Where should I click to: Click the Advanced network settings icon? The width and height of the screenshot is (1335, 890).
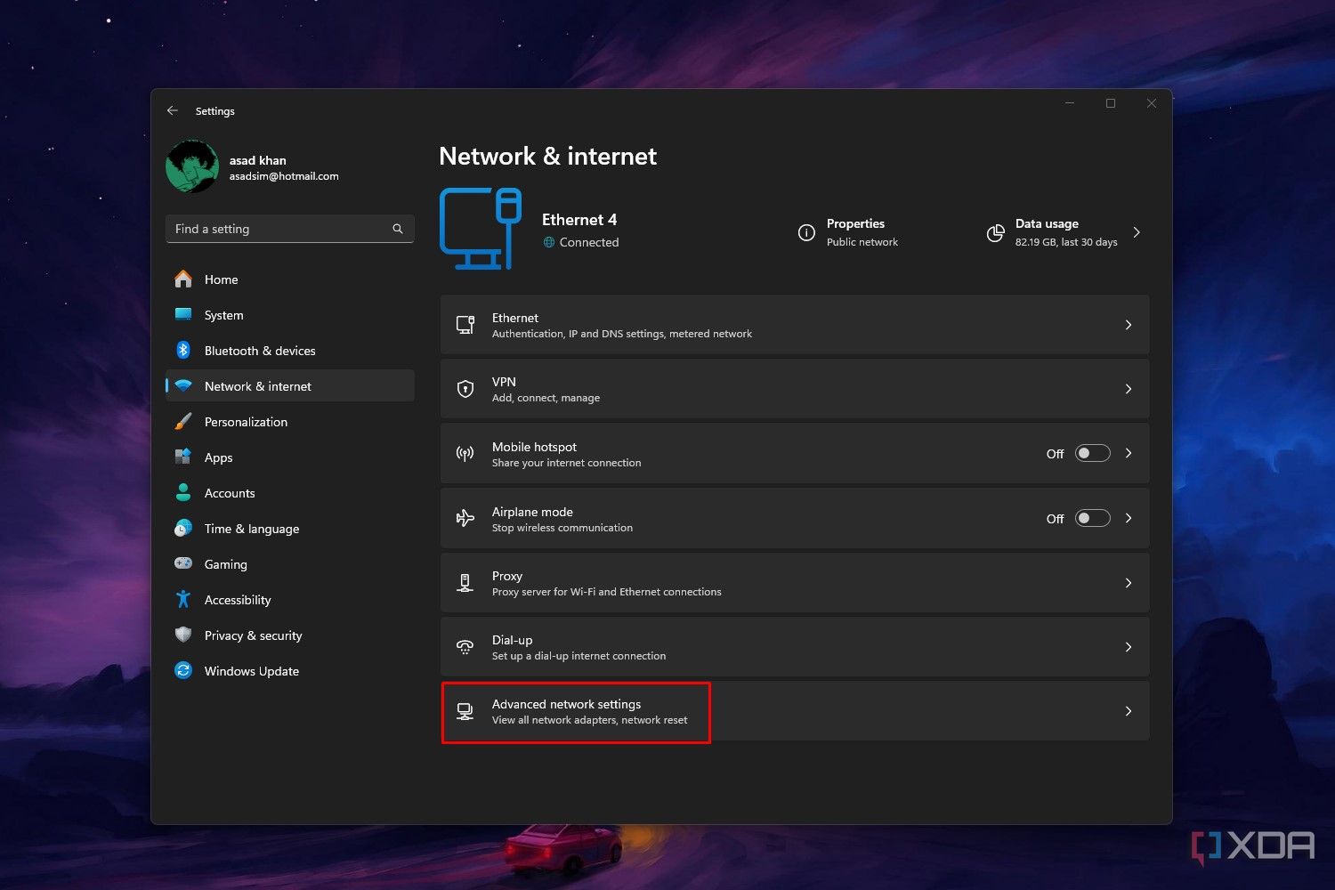[465, 711]
